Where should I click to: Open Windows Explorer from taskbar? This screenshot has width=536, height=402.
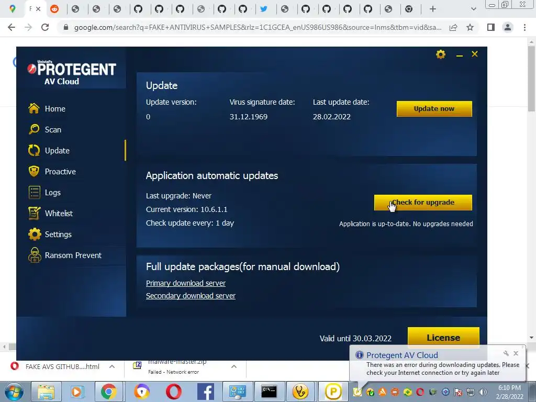(x=46, y=392)
